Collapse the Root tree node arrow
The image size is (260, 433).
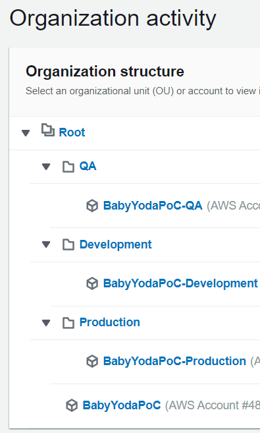coord(26,133)
